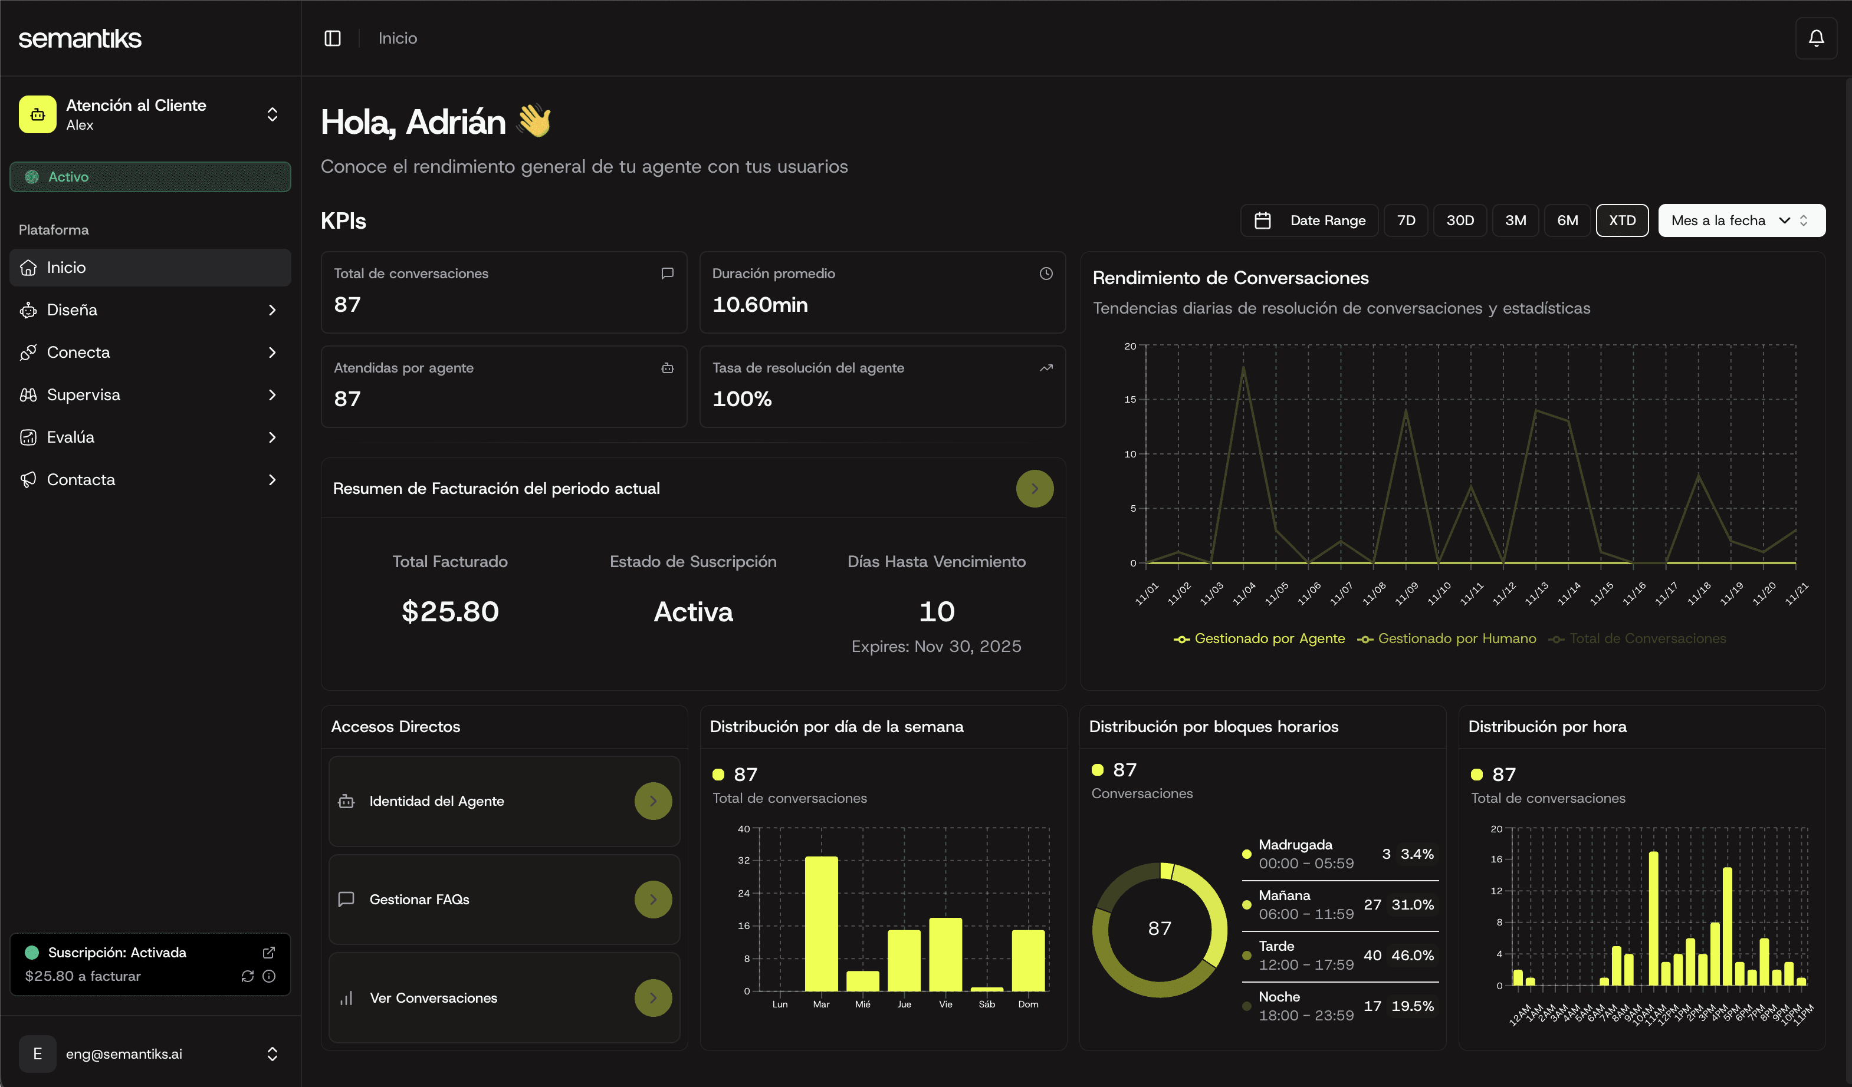1852x1087 pixels.
Task: Open the Contacta menu item
Action: coord(150,480)
